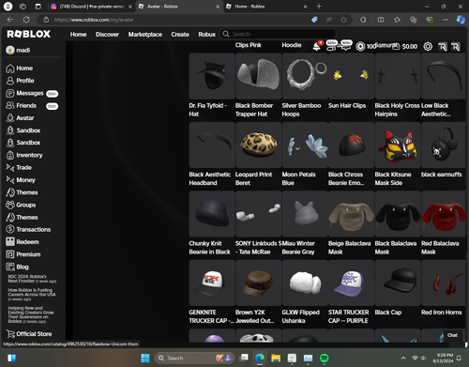
Task: Select the Chunky Knit Beanie in Black
Action: pyautogui.click(x=212, y=214)
